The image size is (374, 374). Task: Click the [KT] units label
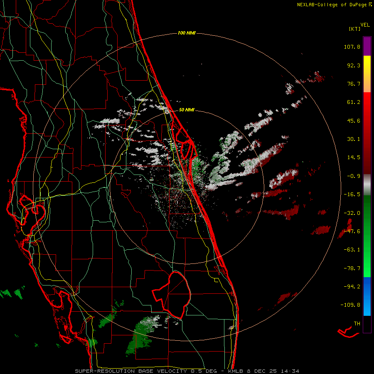355,29
